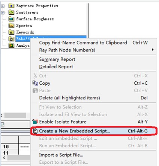The image size is (159, 166).
Task: Select Import a Script File
Action: click(x=61, y=155)
